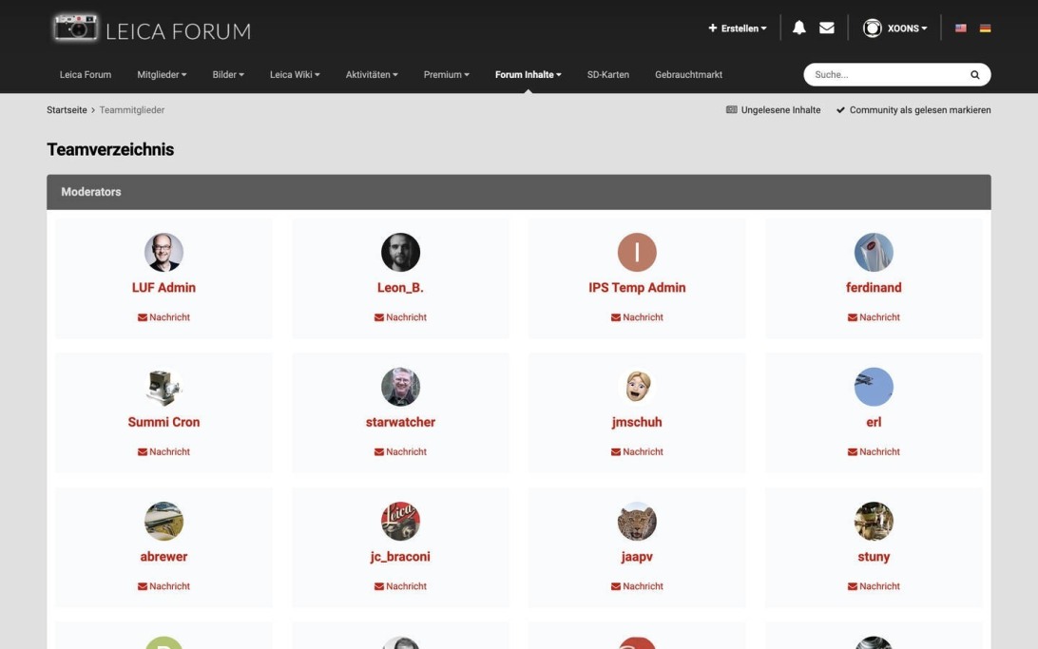Open the XOONS user account menu
The height and width of the screenshot is (649, 1038).
pos(894,29)
